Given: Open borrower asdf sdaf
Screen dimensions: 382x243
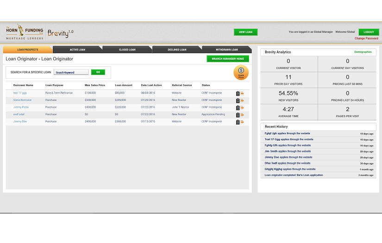Looking at the screenshot, I should click(x=19, y=114).
